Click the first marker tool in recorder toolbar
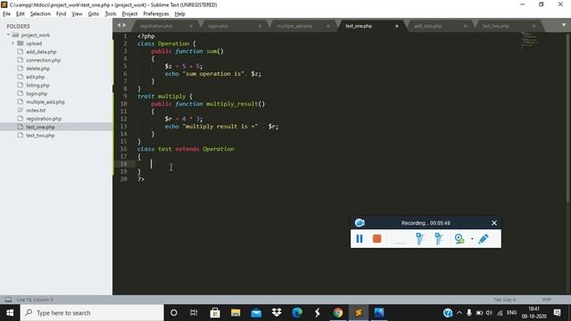571x321 pixels. coord(419,239)
